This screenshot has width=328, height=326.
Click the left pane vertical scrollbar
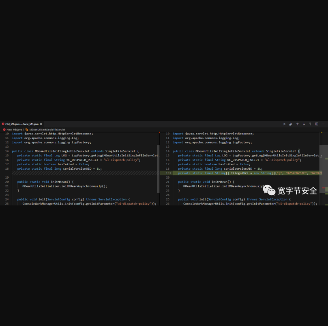pos(158,150)
